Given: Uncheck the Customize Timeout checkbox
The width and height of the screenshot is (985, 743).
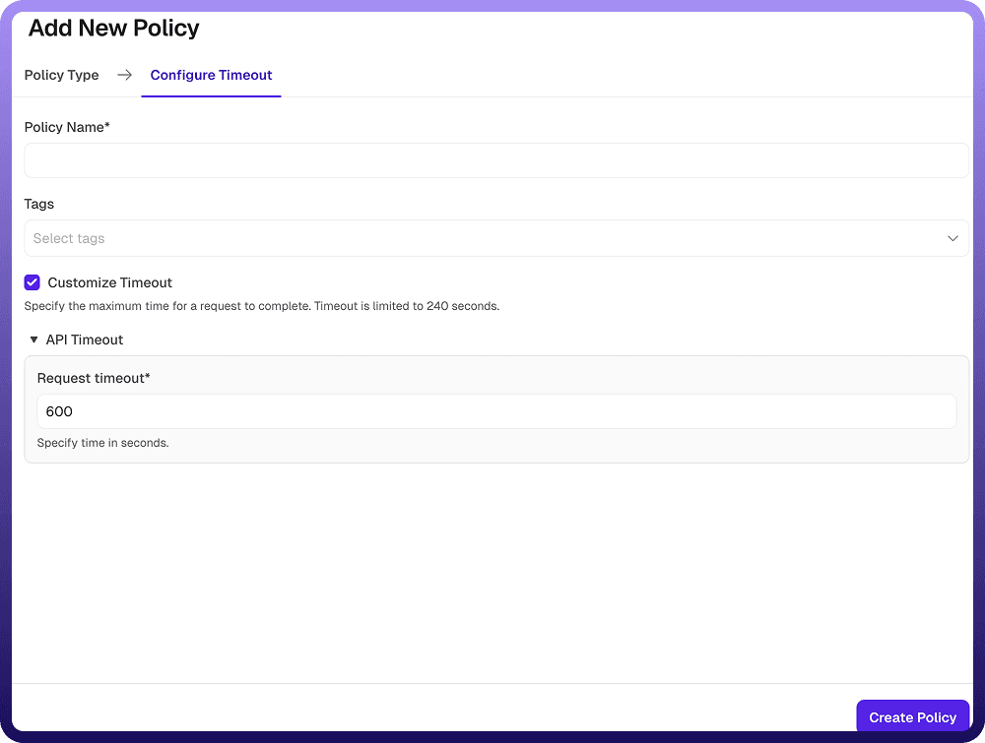Looking at the screenshot, I should (33, 282).
